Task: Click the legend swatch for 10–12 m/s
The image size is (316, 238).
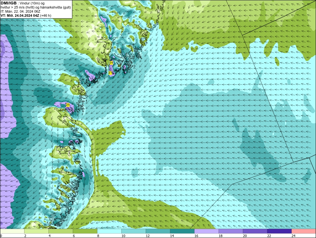Action: point(134,231)
